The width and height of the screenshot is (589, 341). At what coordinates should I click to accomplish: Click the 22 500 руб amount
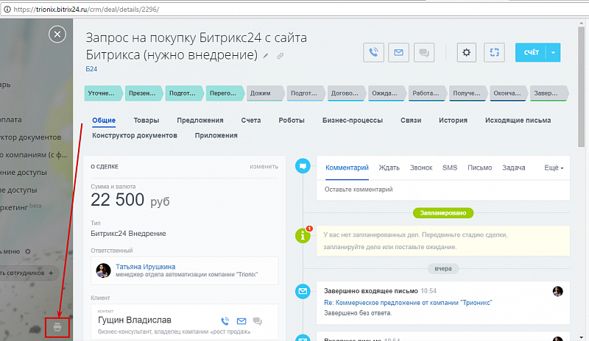click(130, 200)
